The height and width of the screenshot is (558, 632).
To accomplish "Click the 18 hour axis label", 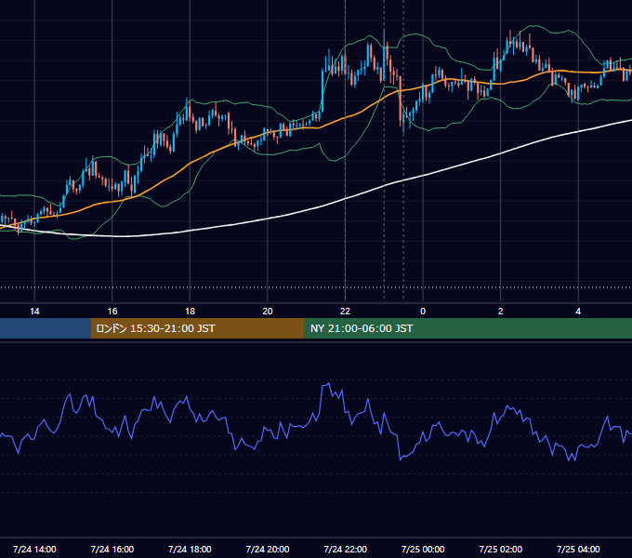I will pyautogui.click(x=190, y=312).
